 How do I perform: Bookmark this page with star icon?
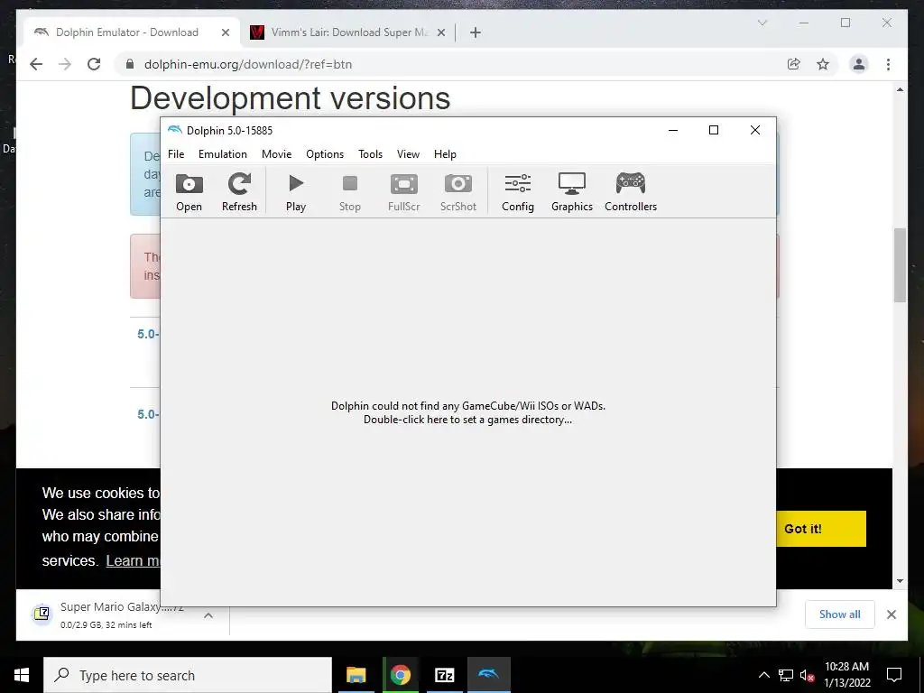[823, 64]
